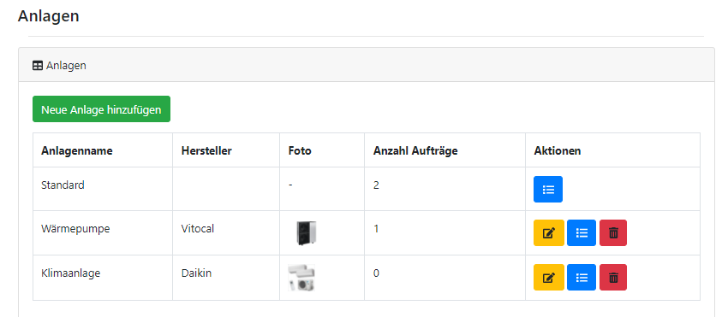Click the Aktionen column header
Screen dimensions: 716x317
558,150
